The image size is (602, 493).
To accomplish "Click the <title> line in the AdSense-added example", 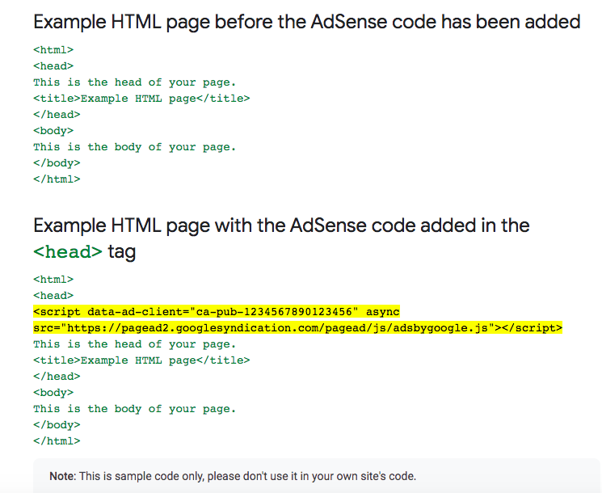I will point(141,360).
